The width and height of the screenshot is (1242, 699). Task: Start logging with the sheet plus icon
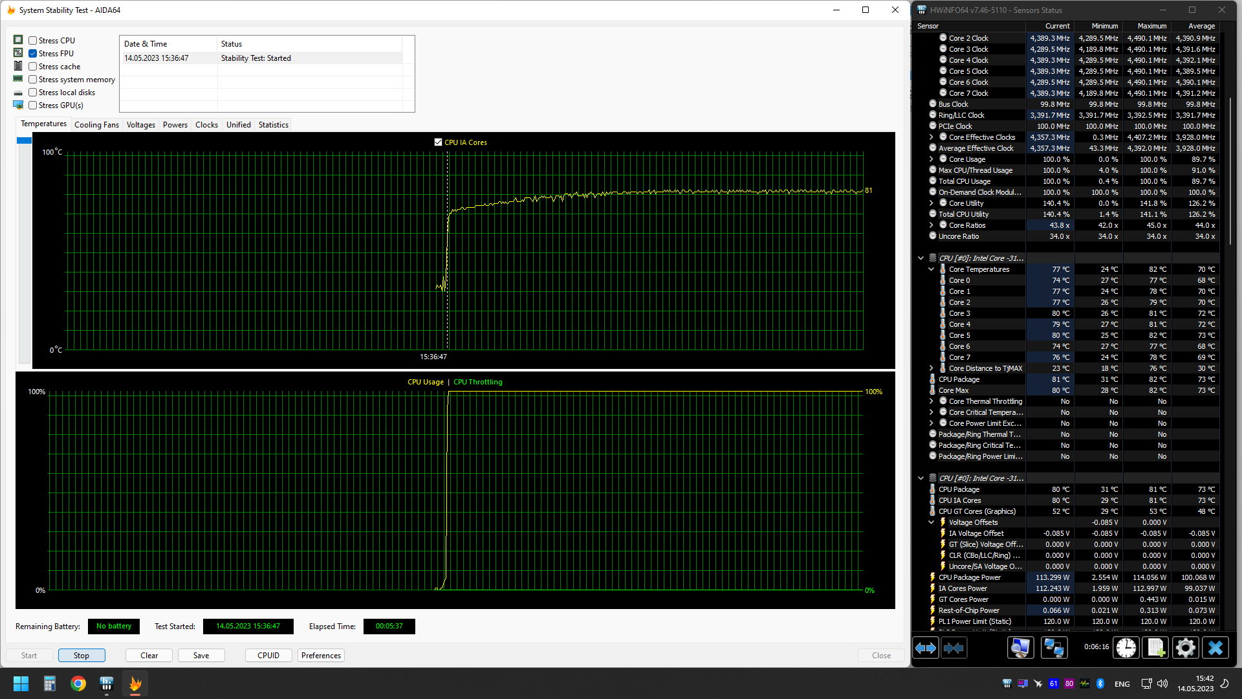coord(1156,648)
